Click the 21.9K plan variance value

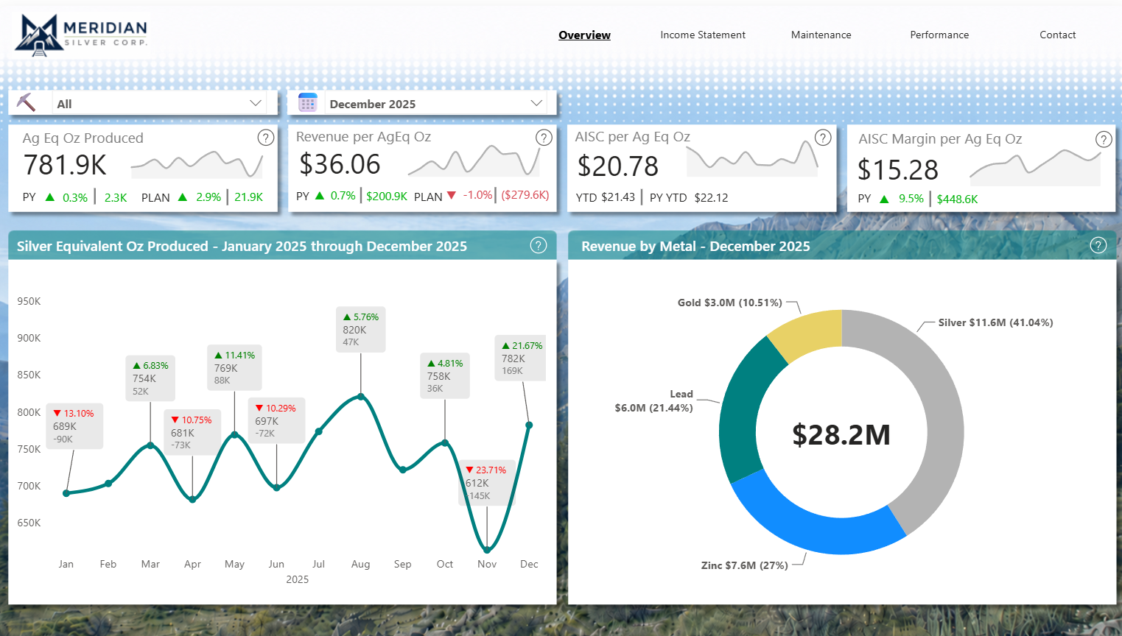point(249,197)
